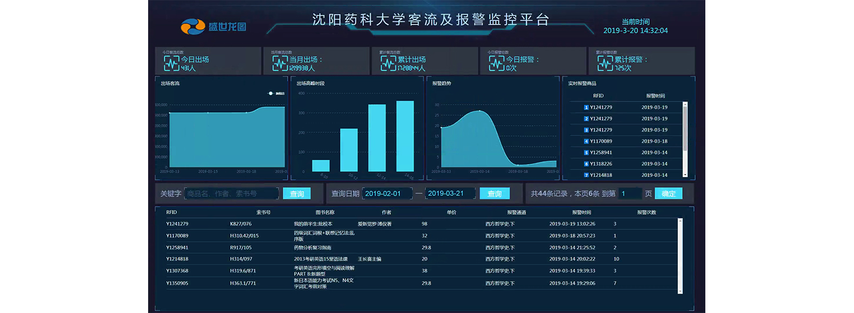Click the pulse icon beside 今日出场
The width and height of the screenshot is (854, 313).
171,64
